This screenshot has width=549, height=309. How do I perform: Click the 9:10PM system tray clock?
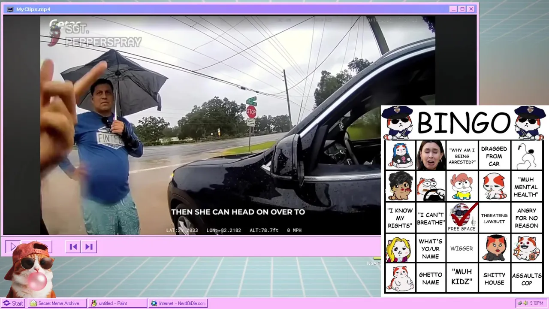536,303
